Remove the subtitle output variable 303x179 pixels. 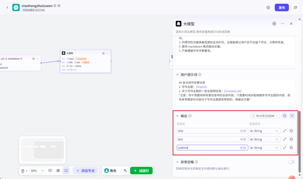point(291,148)
